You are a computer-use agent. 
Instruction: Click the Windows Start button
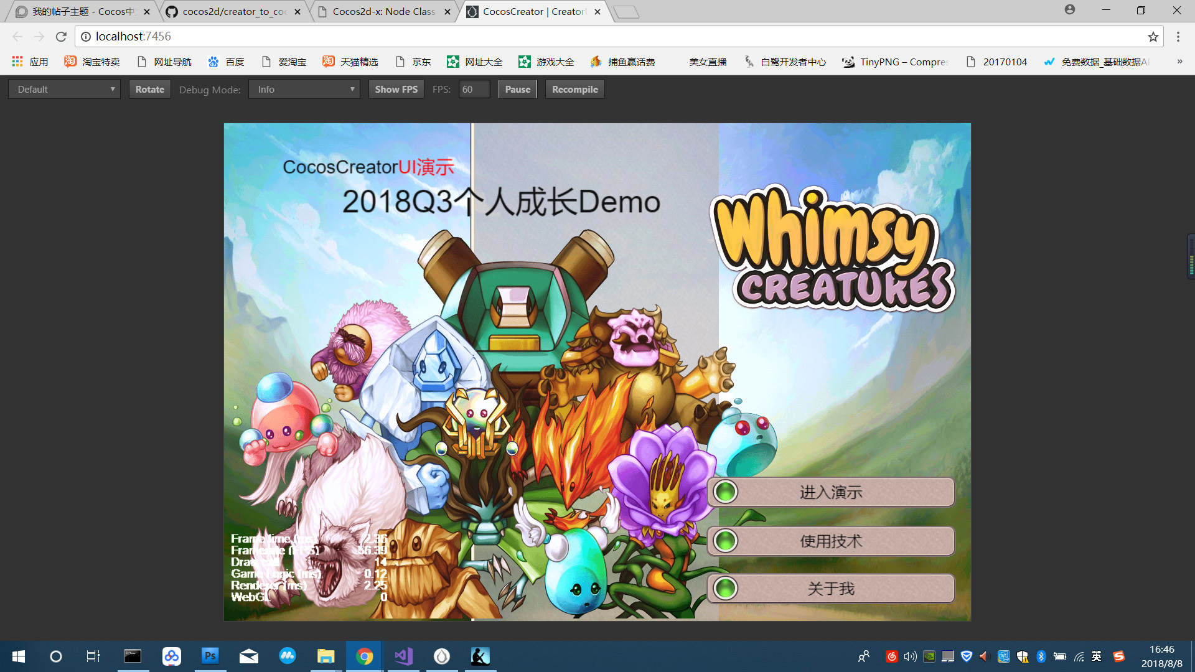click(x=19, y=656)
